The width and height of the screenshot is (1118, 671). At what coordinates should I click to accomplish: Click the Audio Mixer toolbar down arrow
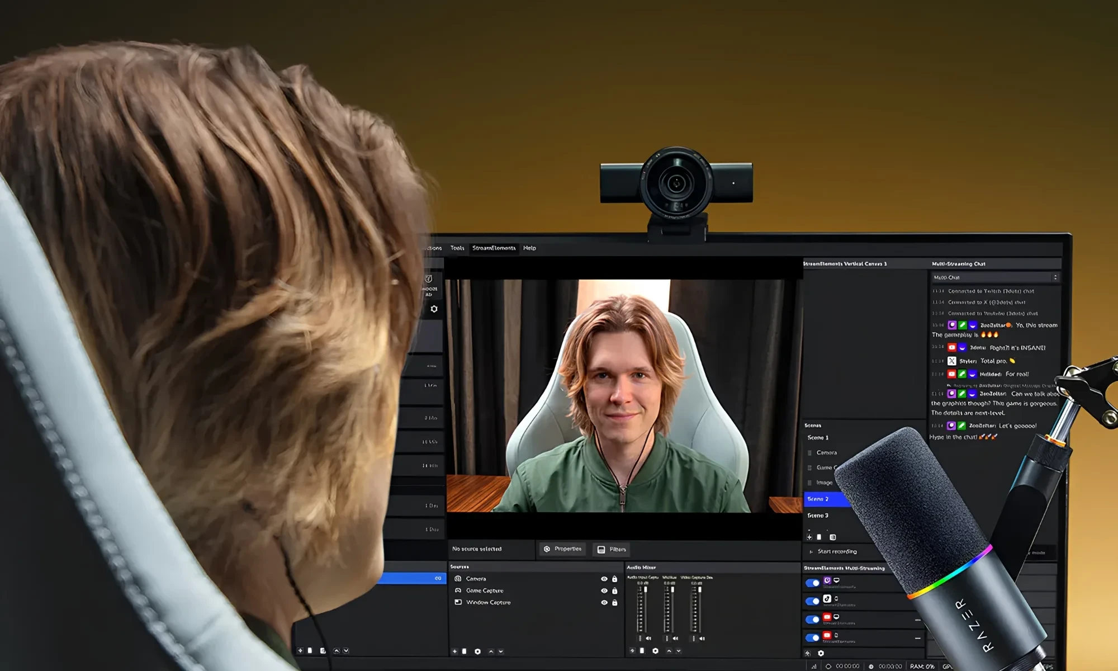[679, 651]
